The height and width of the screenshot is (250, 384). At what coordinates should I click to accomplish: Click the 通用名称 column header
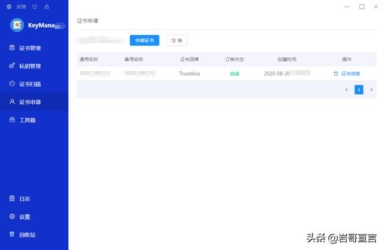(89, 59)
